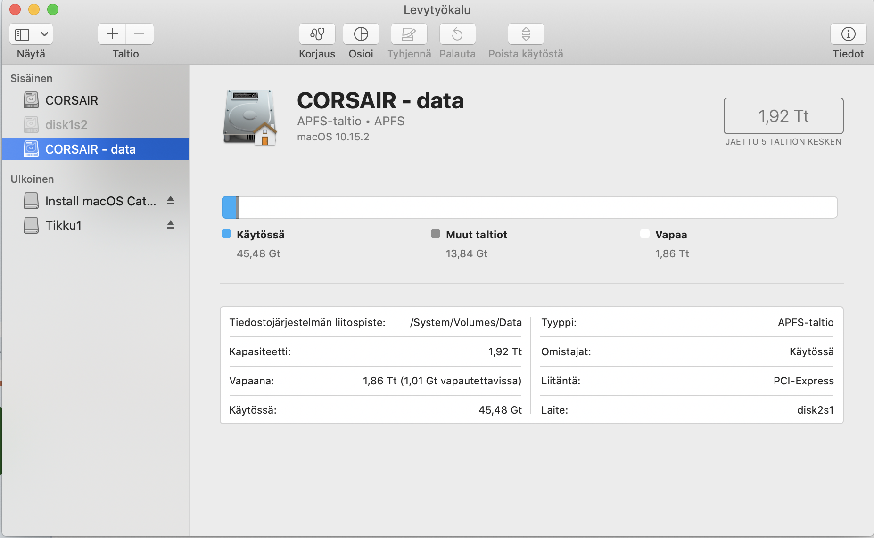Click the sidebar view icon under Näytä

[22, 34]
